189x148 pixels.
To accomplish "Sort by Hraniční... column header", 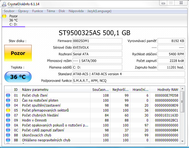I will [x=140, y=90].
